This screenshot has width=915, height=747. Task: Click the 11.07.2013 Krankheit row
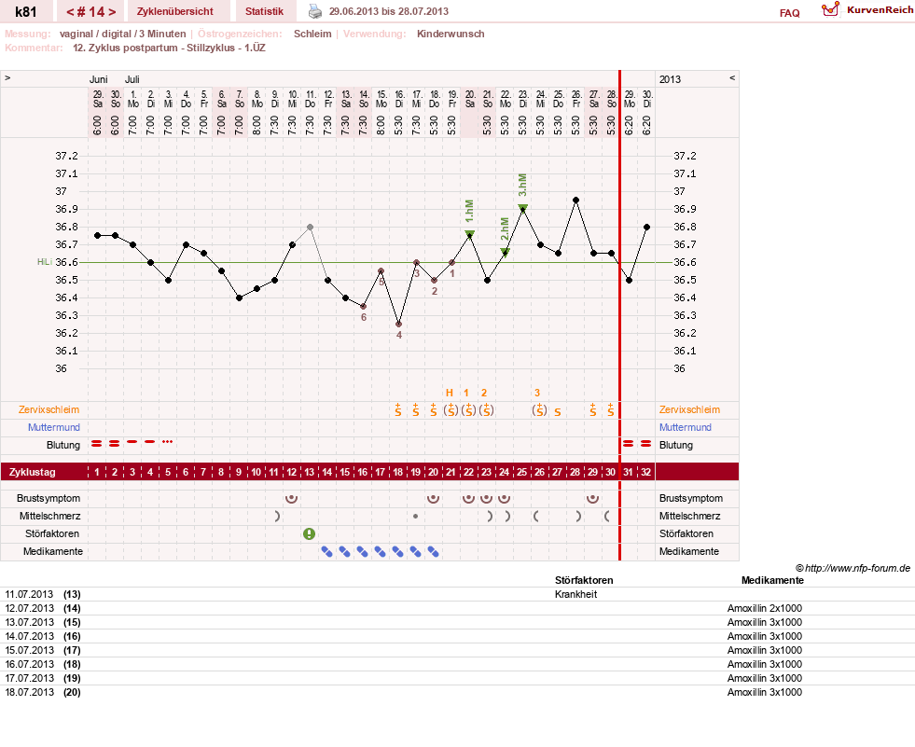(457, 594)
